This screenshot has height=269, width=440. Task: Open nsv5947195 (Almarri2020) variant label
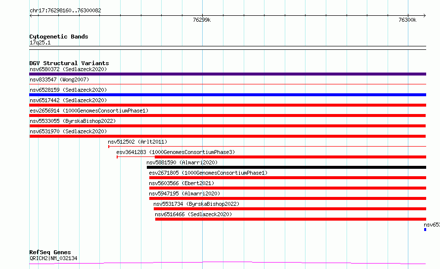pos(184,193)
